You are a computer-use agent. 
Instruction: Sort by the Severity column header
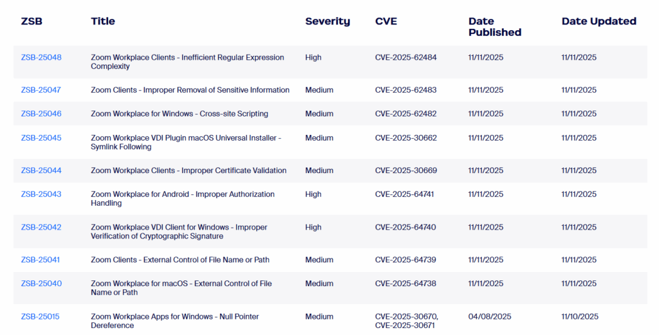click(x=328, y=21)
